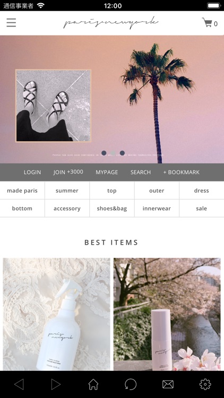Click the LOGIN link

click(32, 172)
